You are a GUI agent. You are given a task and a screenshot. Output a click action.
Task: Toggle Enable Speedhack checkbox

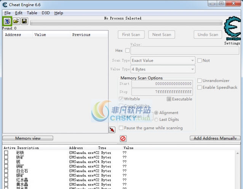pyautogui.click(x=199, y=87)
